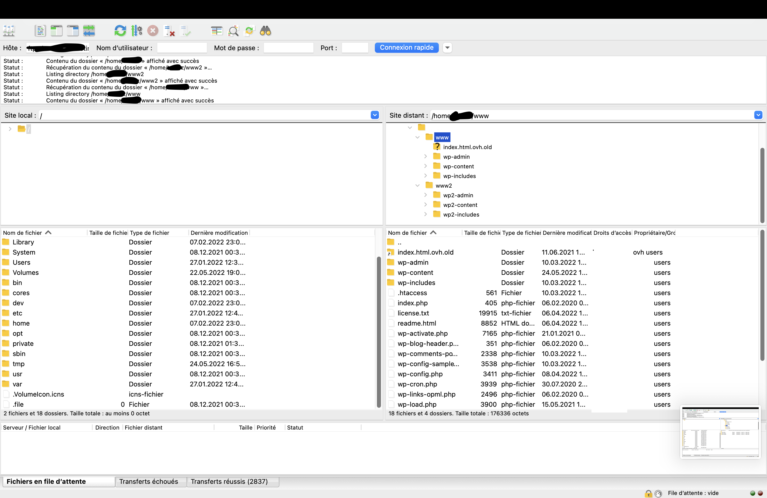Toggle transfer queue display
Screen dimensions: 767x498
[x=89, y=31]
